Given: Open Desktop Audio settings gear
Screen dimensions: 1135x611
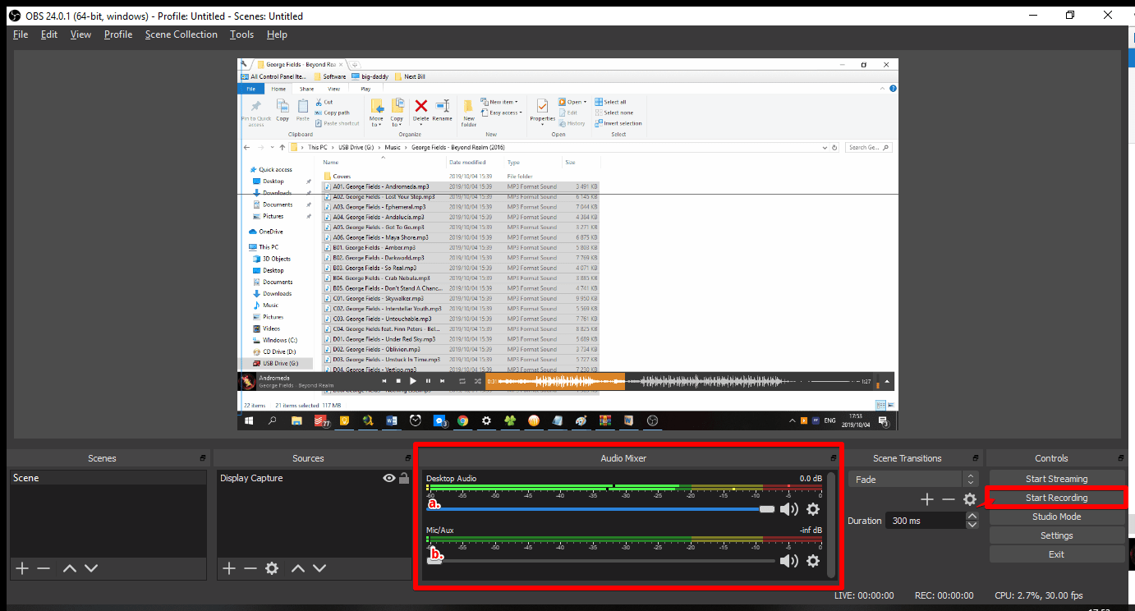Looking at the screenshot, I should (x=813, y=509).
